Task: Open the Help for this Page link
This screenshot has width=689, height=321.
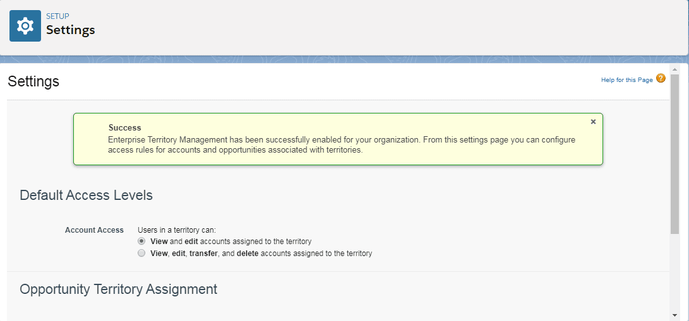Action: 627,80
